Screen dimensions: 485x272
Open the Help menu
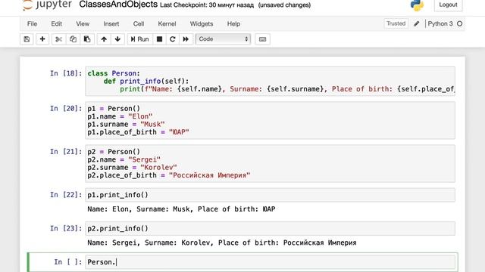click(233, 23)
